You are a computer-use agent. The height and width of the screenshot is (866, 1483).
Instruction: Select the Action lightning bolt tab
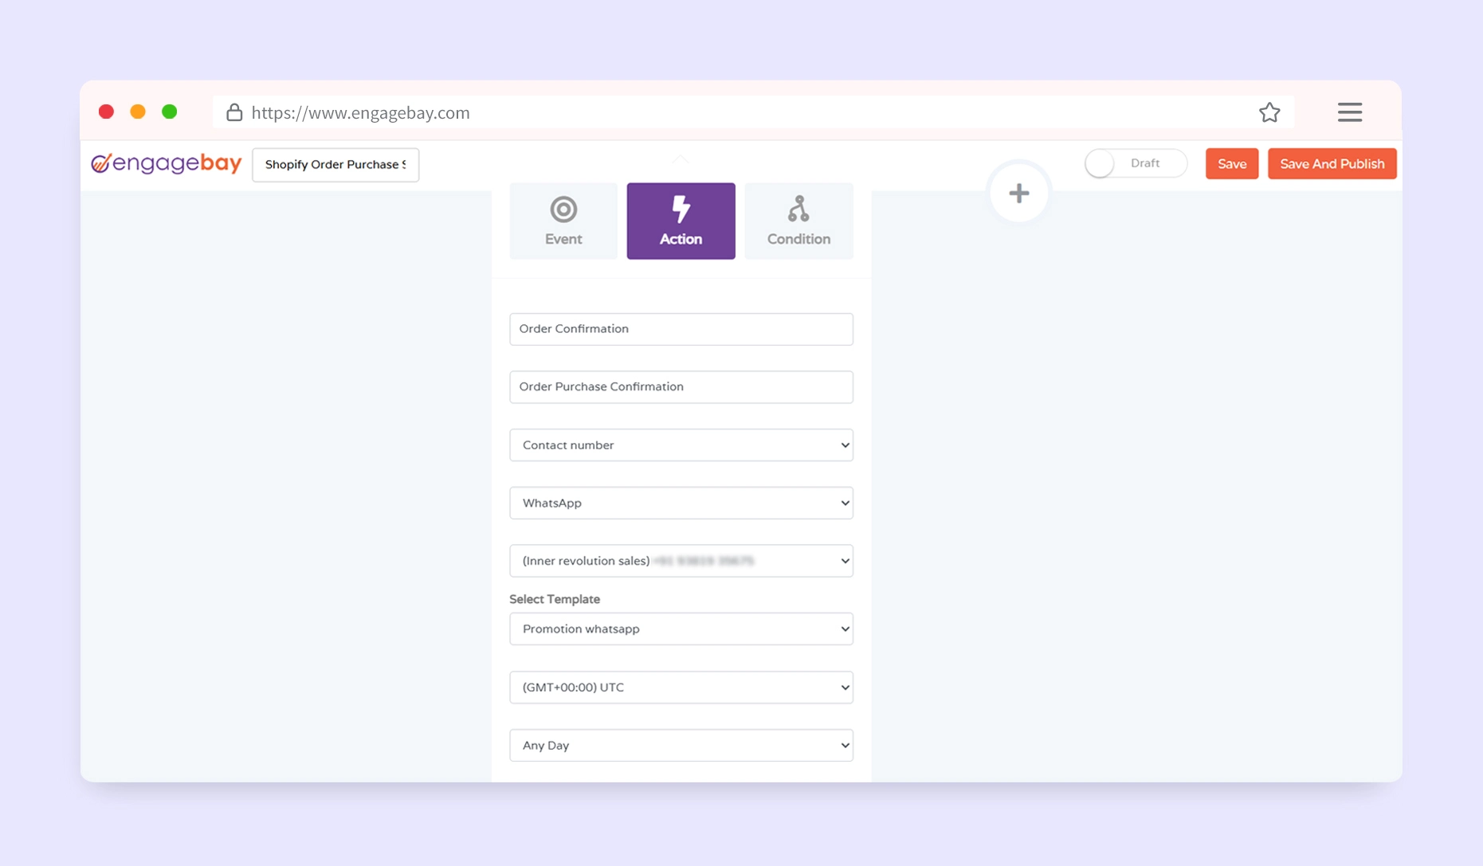tap(681, 221)
